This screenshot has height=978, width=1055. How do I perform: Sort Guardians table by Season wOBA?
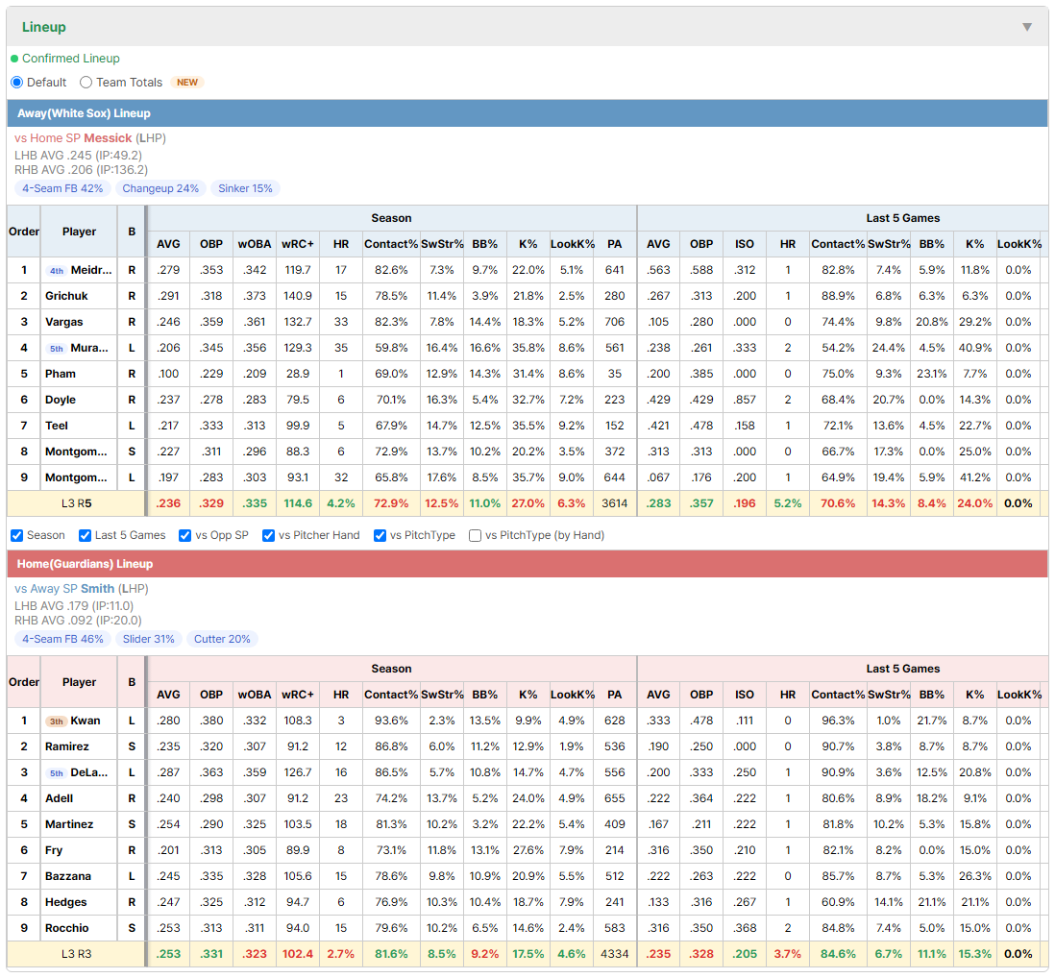[x=255, y=695]
